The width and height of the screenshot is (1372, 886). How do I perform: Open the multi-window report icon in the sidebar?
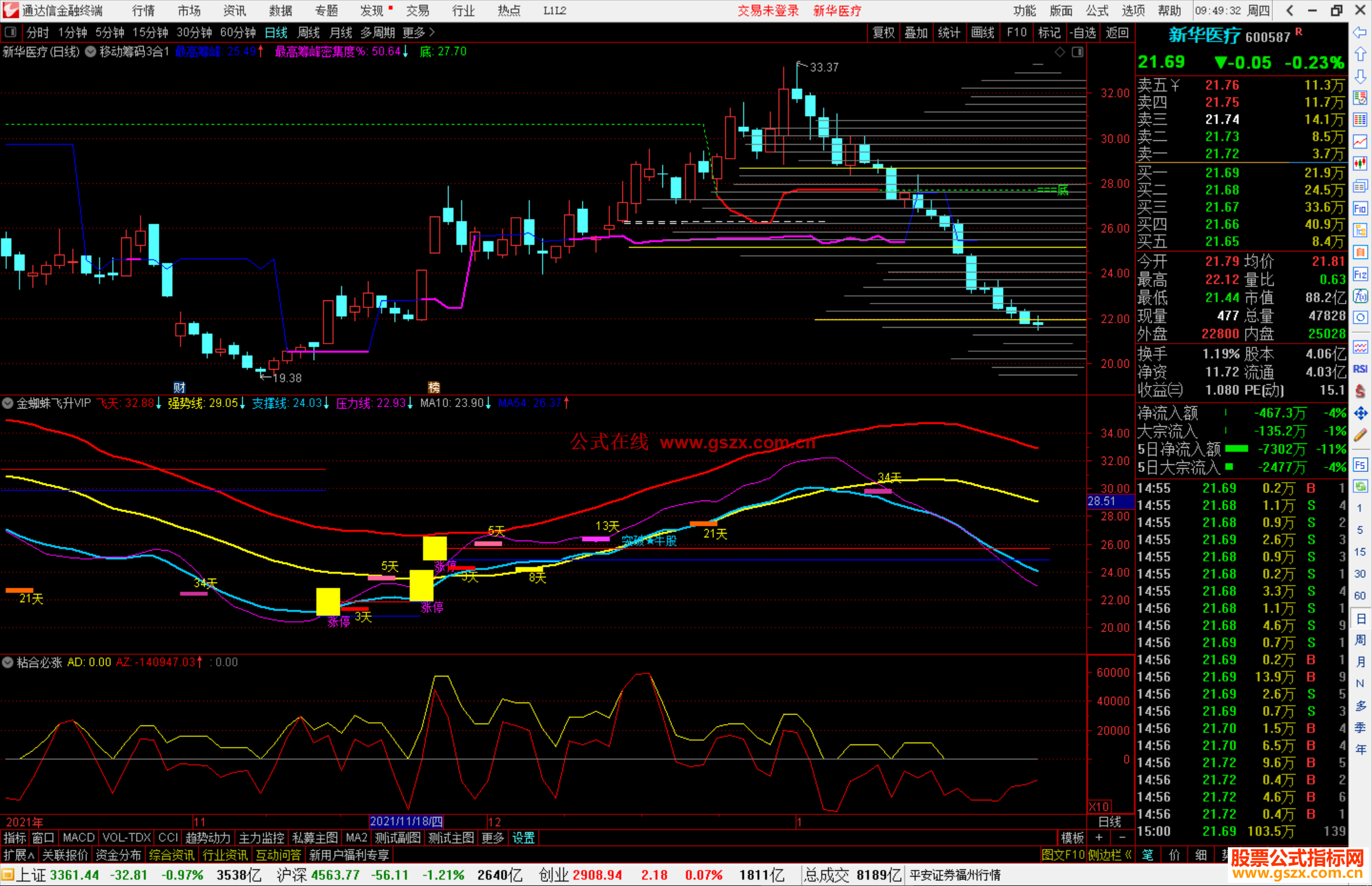click(1360, 186)
